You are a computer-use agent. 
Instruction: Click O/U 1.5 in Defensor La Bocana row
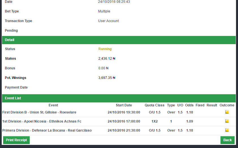(155, 130)
